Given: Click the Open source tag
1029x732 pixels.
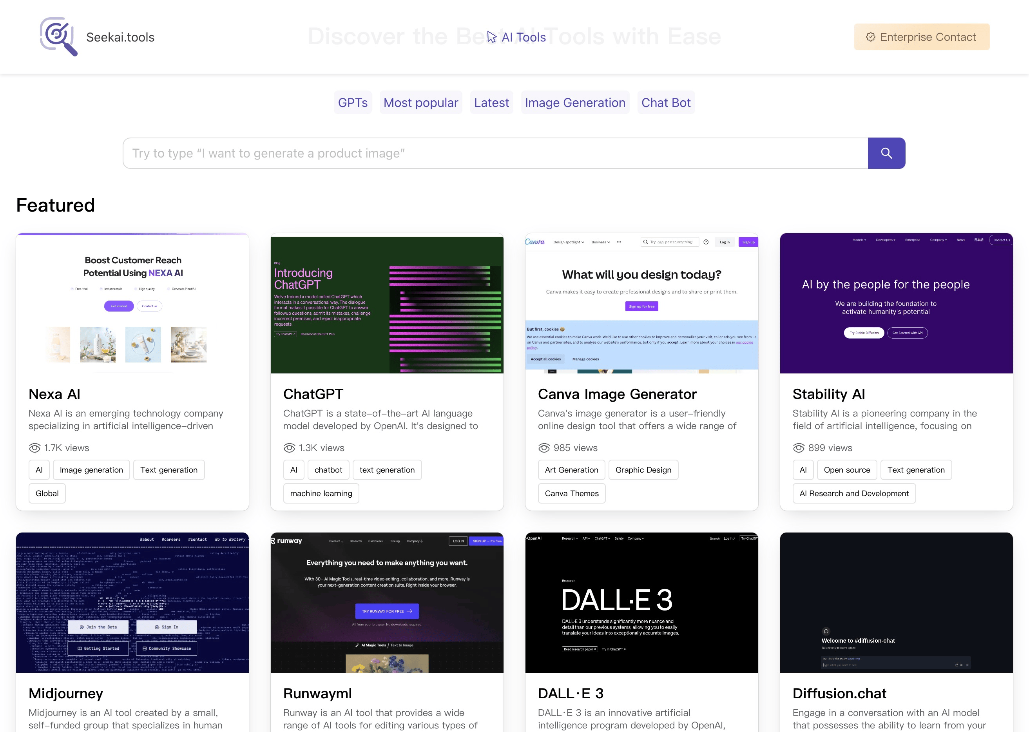Looking at the screenshot, I should pyautogui.click(x=847, y=470).
